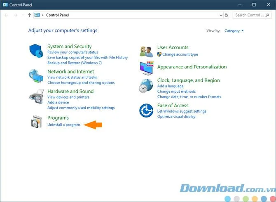The image size is (276, 202).
Task: Open Choose homegroup and sharing options
Action: [81, 82]
